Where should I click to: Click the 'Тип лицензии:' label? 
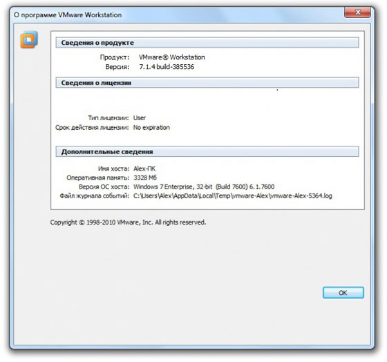(x=108, y=118)
